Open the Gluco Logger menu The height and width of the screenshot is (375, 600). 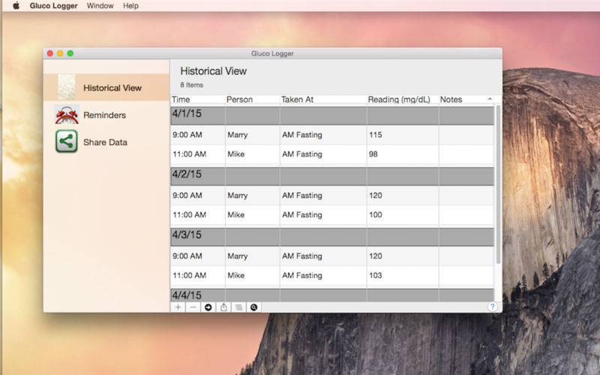(53, 6)
